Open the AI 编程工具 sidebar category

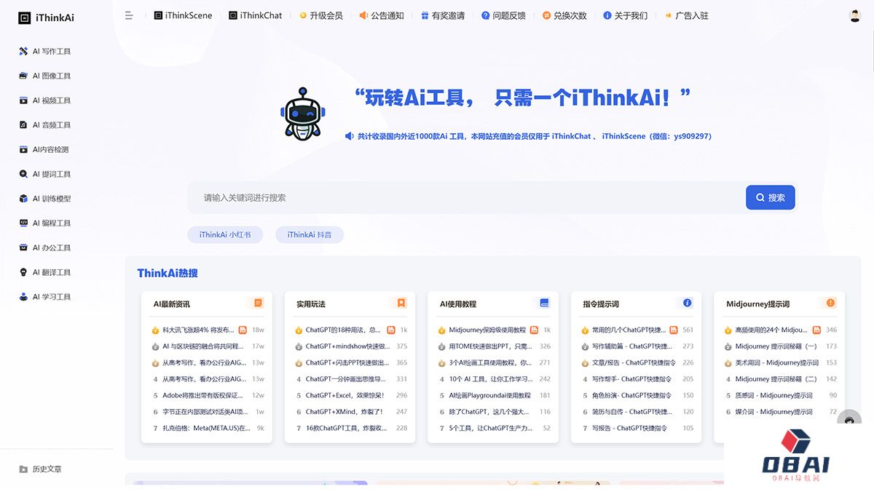coord(45,223)
